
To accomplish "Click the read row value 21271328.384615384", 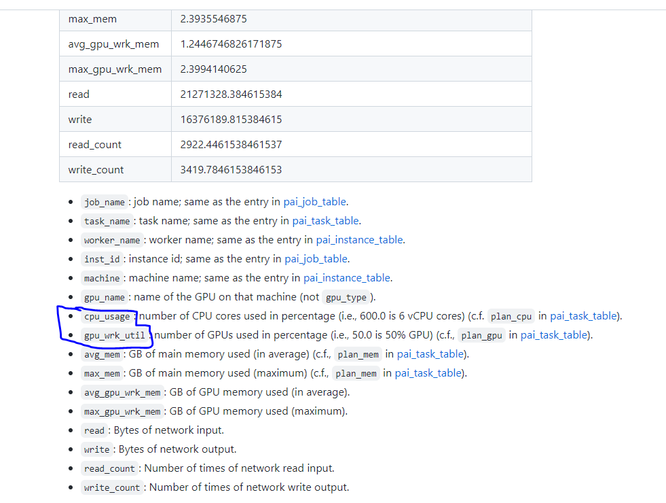I will coord(232,94).
